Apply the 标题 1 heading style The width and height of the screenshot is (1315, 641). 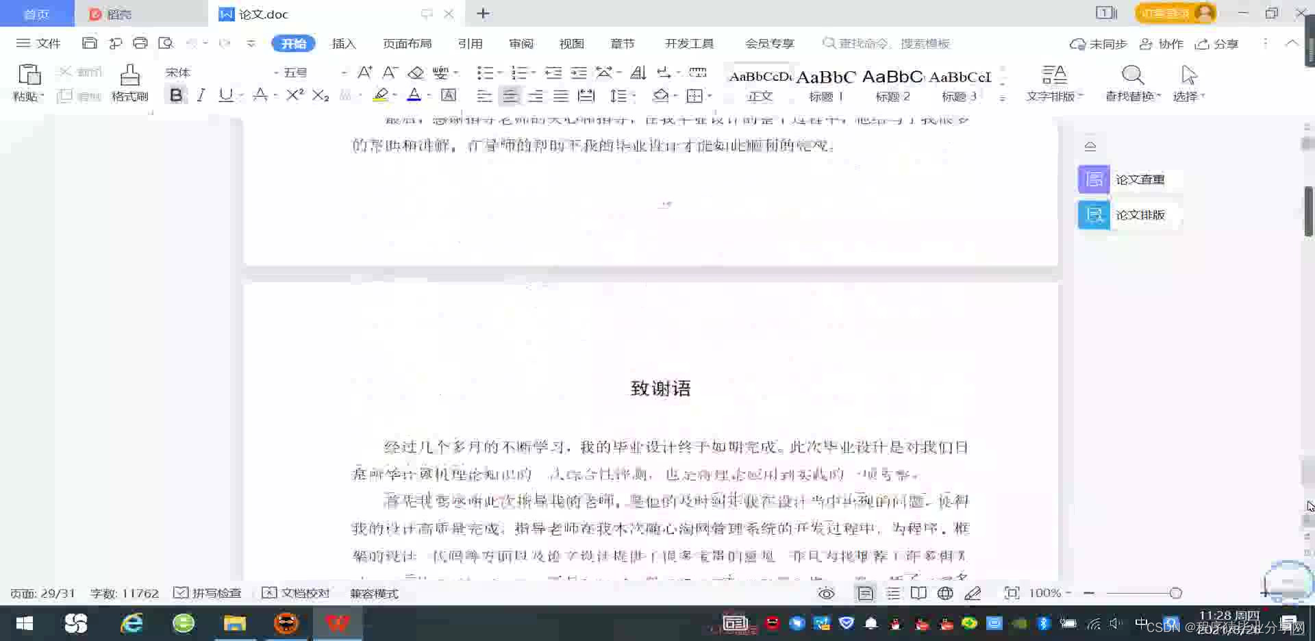[825, 84]
